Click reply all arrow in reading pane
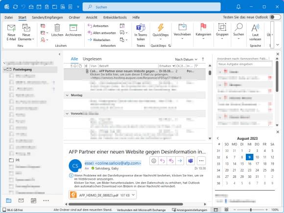The width and height of the screenshot is (284, 213). point(171,161)
